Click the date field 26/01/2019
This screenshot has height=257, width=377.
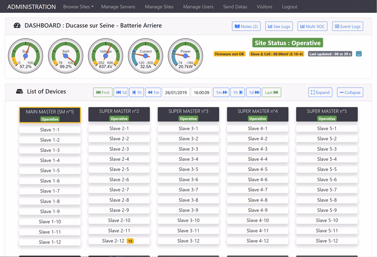[x=176, y=92]
